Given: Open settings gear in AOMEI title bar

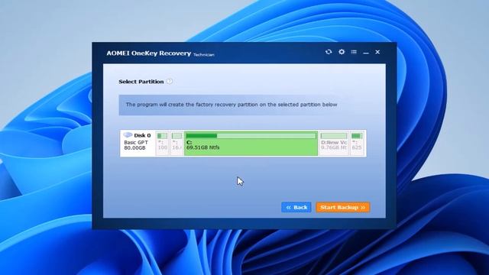Looking at the screenshot, I should (342, 52).
